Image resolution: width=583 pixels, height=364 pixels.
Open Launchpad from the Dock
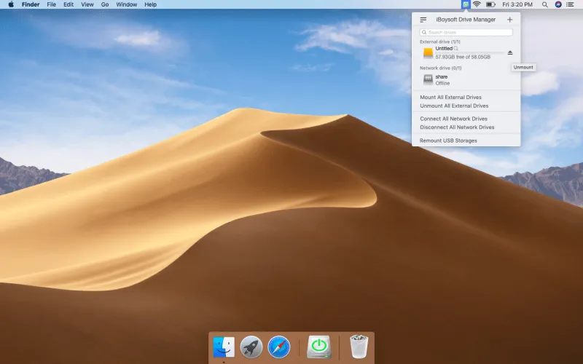click(251, 347)
